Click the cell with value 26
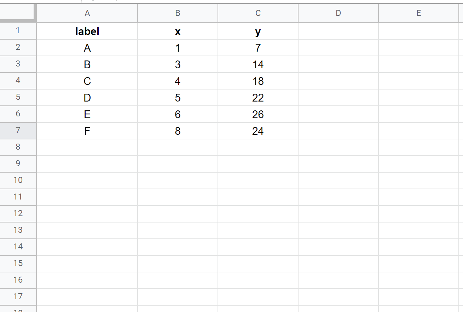The width and height of the screenshot is (463, 312). pos(258,114)
